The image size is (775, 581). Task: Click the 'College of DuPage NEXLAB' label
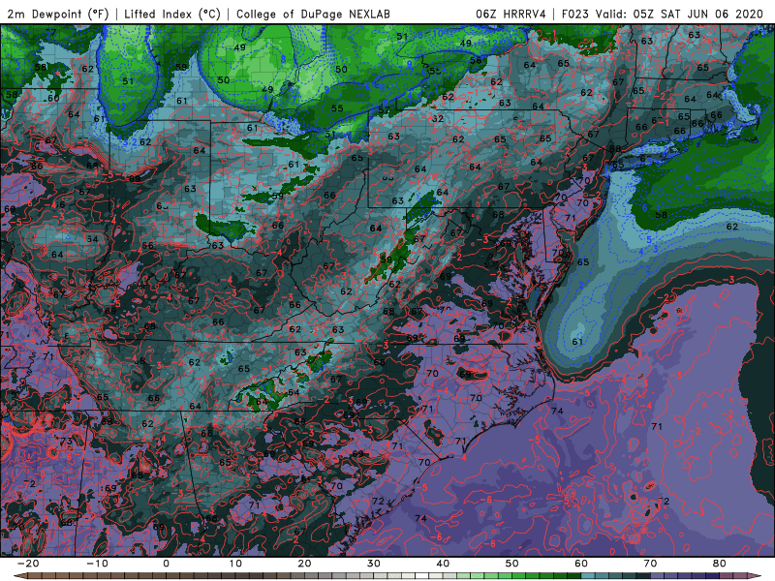pos(313,14)
